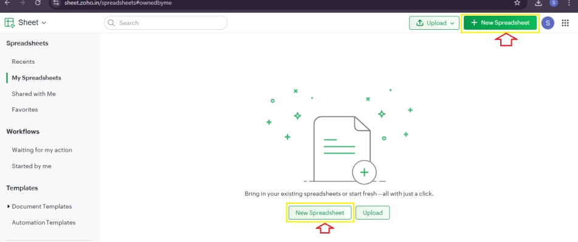Click the top Upload button
Viewport: 578px width, 242px height.
pos(434,23)
